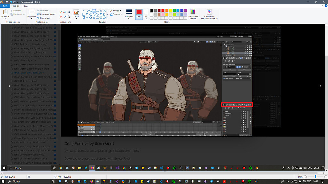Pick the Diamond shape
The width and height of the screenshot is (328, 184).
pos(87,14)
